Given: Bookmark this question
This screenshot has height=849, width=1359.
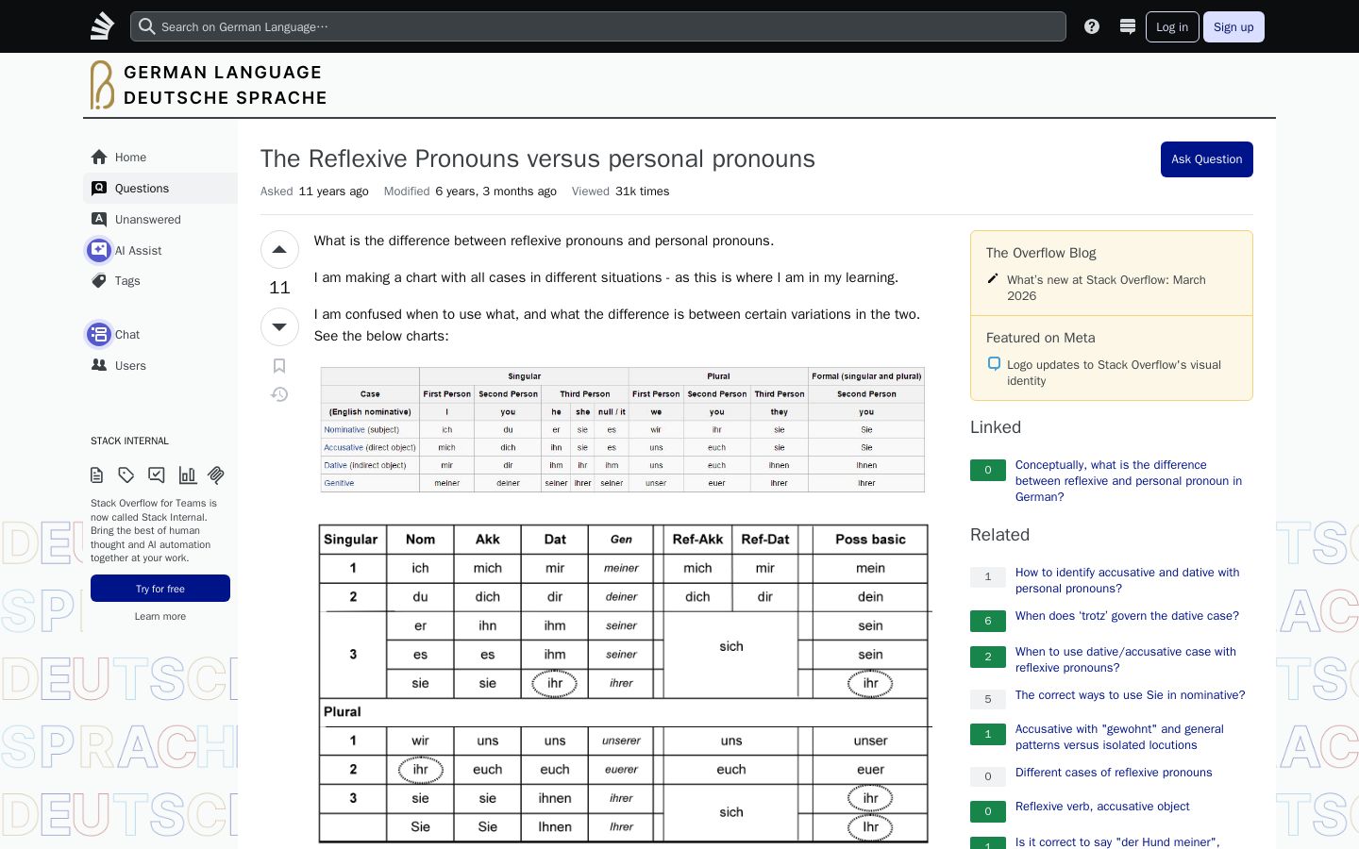Looking at the screenshot, I should point(279,366).
